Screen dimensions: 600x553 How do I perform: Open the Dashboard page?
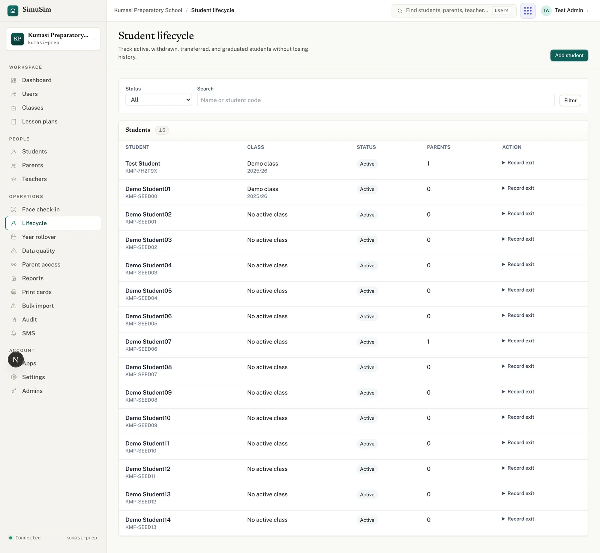[x=53, y=80]
